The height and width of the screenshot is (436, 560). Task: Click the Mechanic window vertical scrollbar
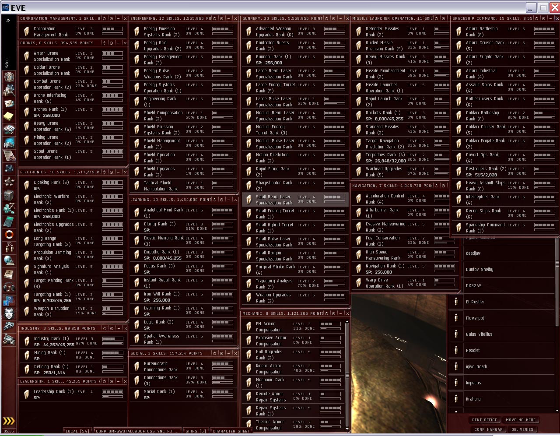(x=347, y=375)
